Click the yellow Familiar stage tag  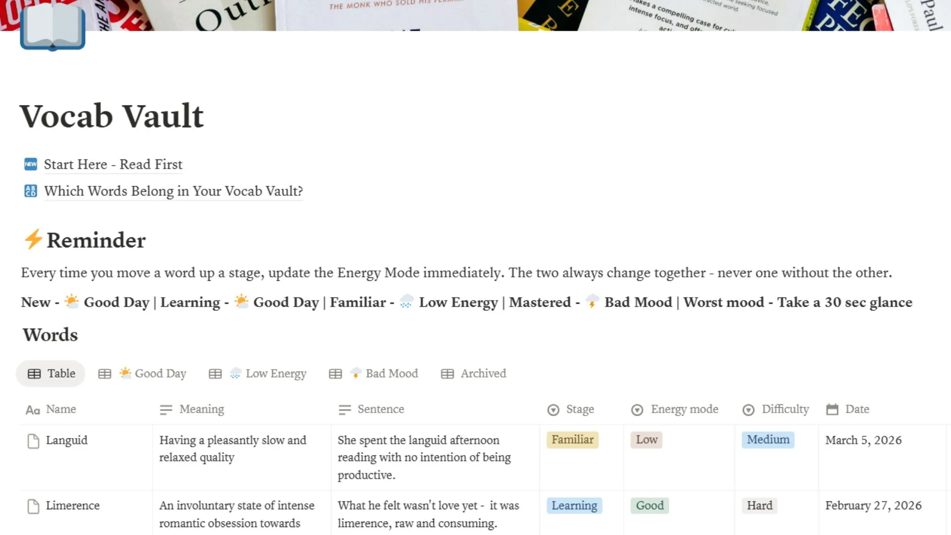573,440
